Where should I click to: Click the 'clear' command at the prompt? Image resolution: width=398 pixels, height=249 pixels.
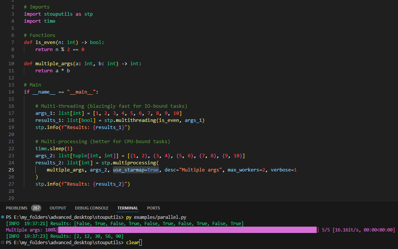[x=133, y=242]
